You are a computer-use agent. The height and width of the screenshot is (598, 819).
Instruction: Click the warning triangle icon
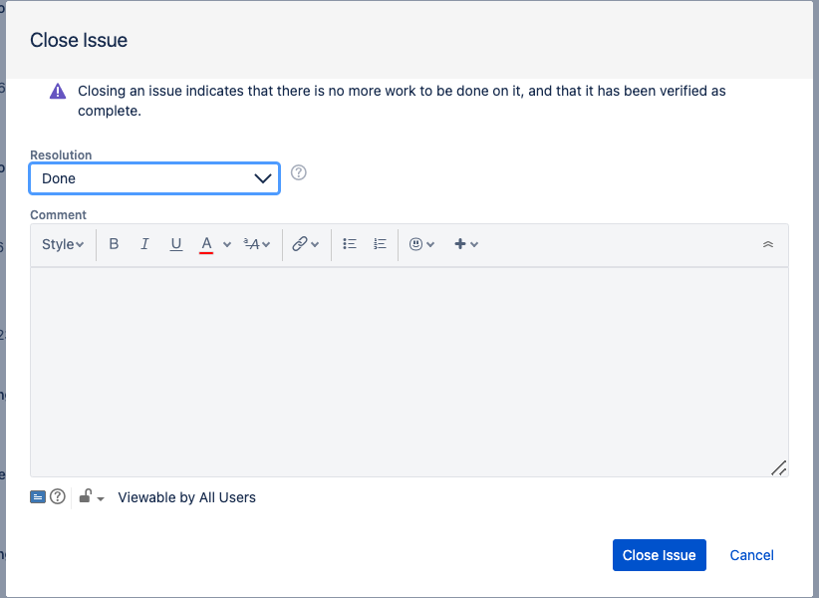[58, 92]
